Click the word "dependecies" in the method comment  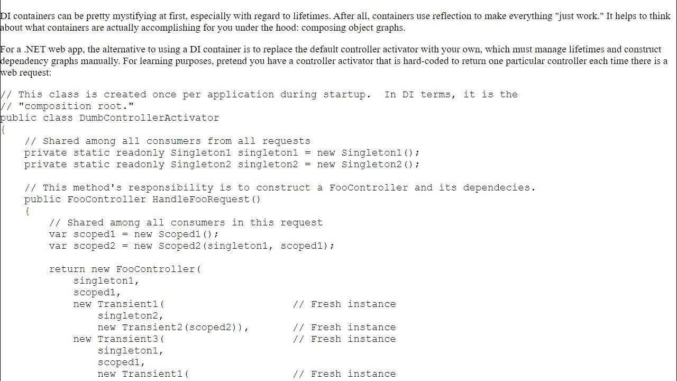click(499, 187)
